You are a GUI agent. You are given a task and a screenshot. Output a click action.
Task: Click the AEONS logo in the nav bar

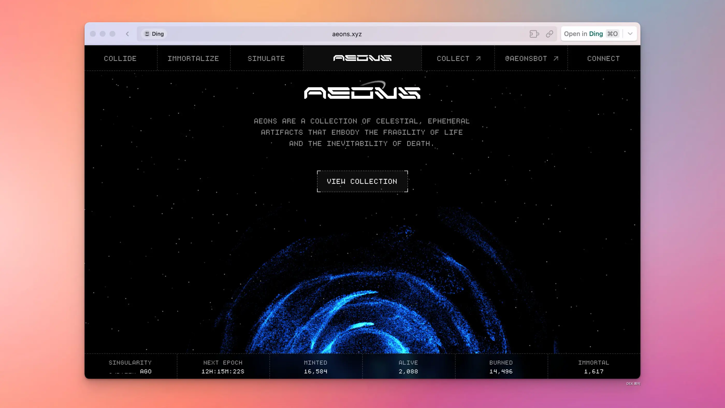click(x=362, y=58)
